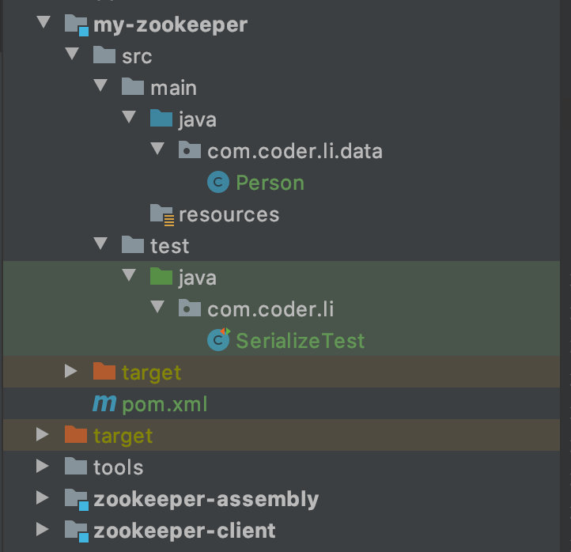Click the zookeeper-assembly module icon
Image resolution: width=571 pixels, height=552 pixels.
[x=77, y=499]
